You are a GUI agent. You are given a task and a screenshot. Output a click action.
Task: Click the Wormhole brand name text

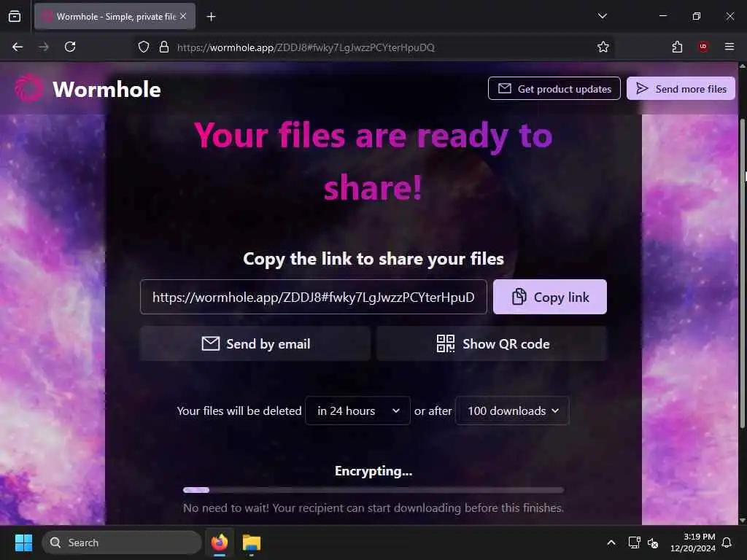tap(107, 90)
